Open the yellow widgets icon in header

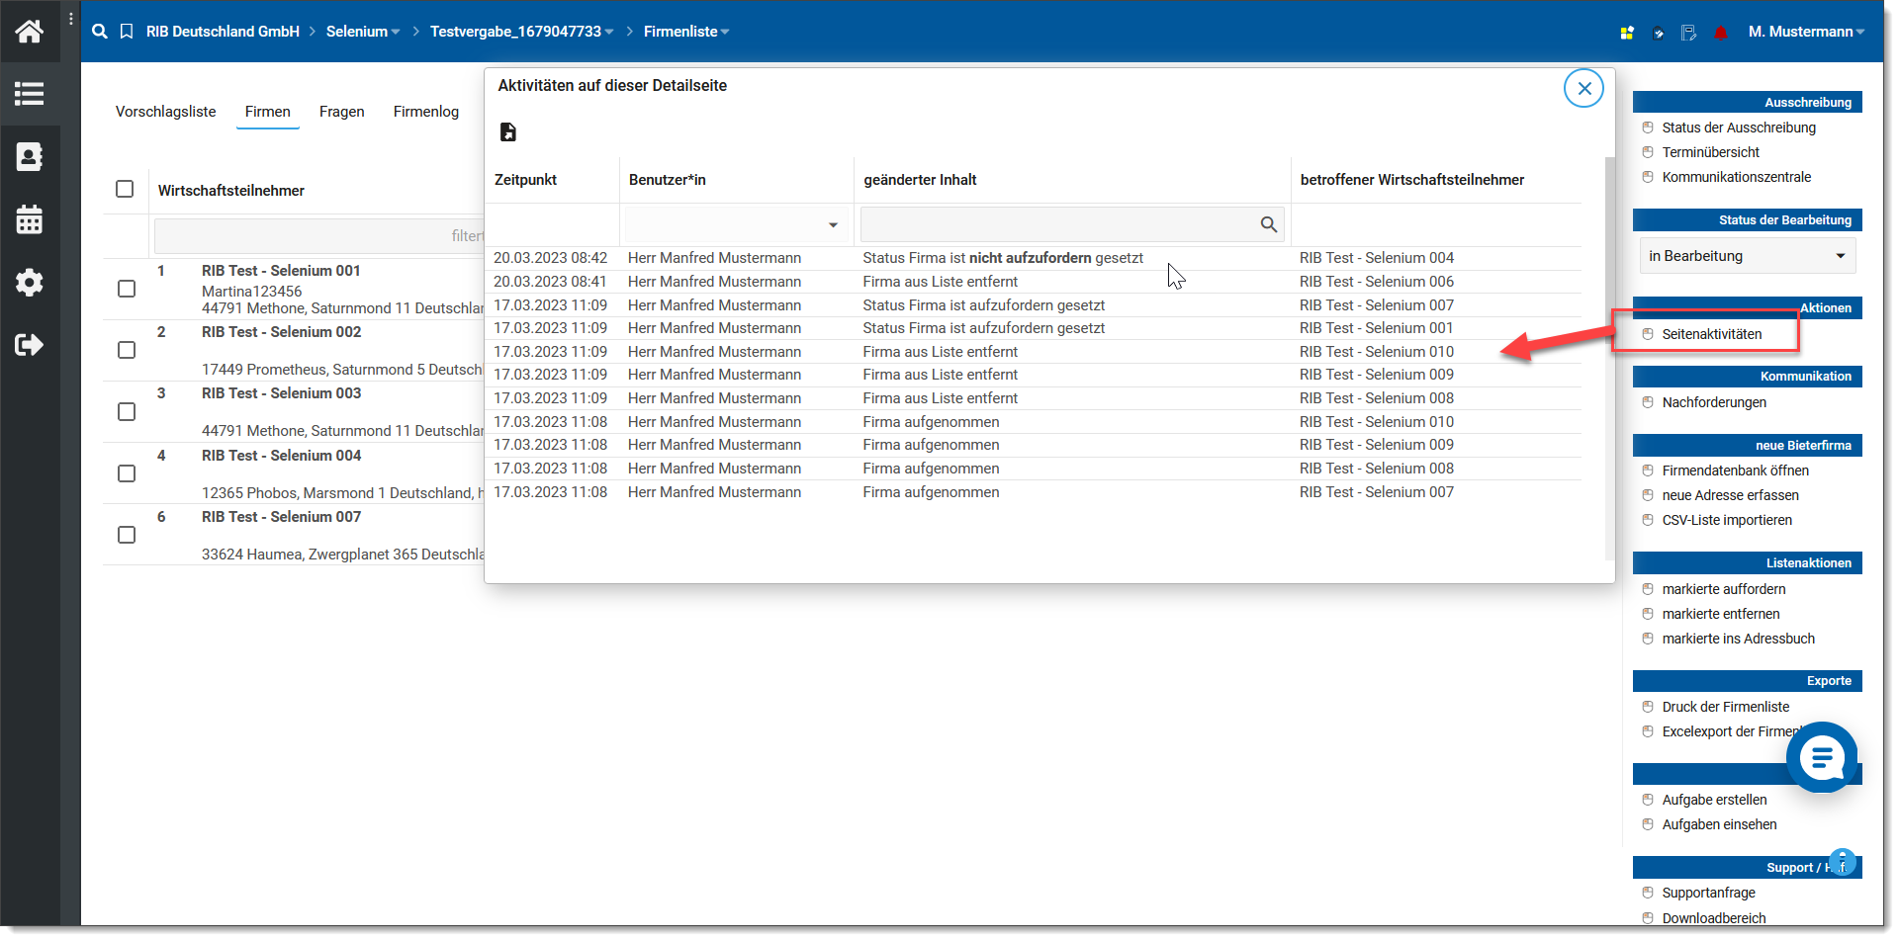pyautogui.click(x=1627, y=33)
